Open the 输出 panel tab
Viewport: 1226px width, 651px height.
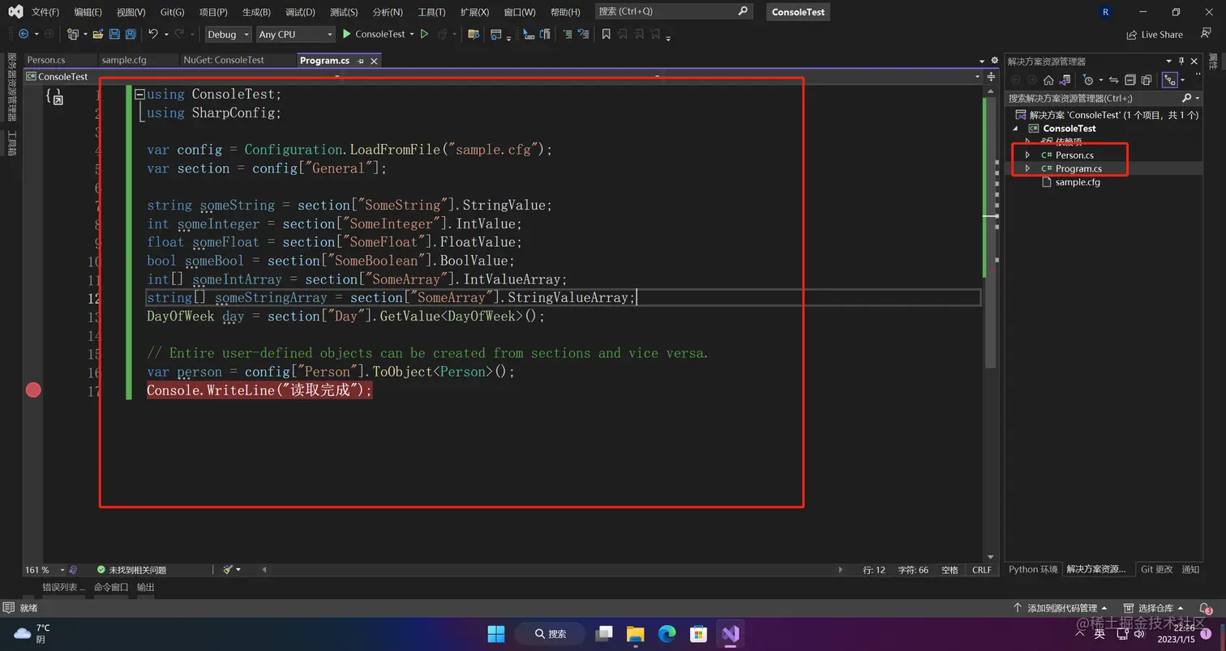pos(145,587)
